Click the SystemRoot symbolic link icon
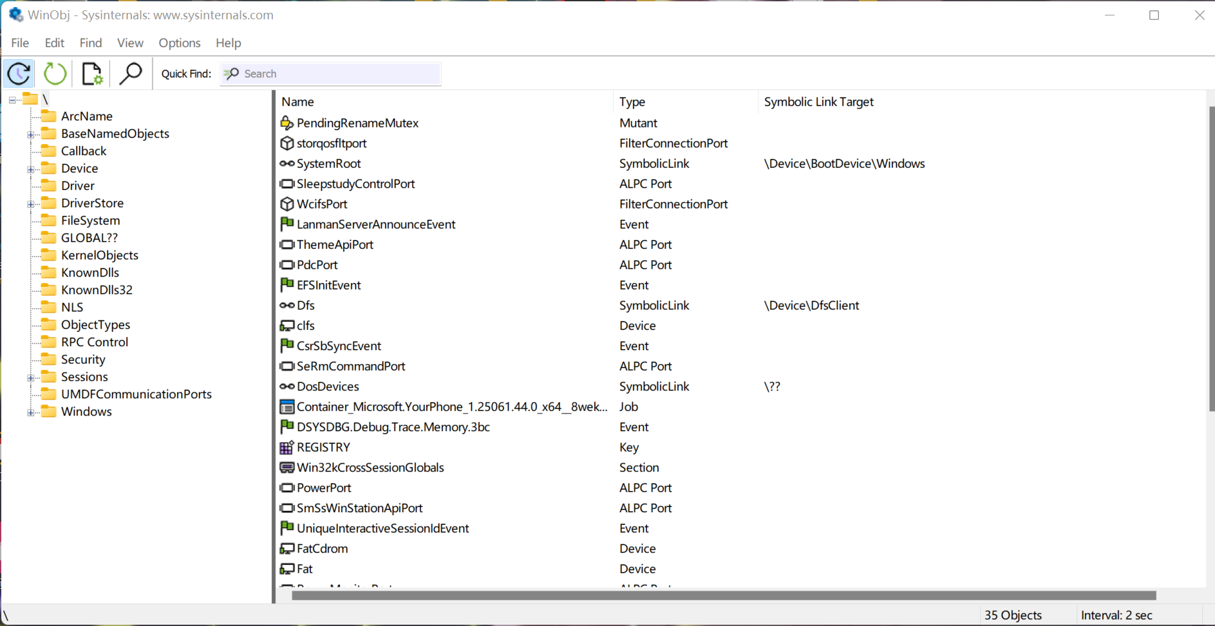The width and height of the screenshot is (1215, 626). 287,163
